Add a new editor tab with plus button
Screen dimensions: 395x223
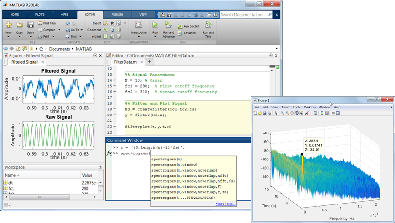coord(149,61)
